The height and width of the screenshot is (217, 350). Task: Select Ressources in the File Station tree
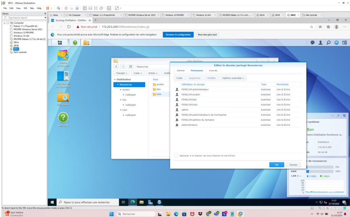pyautogui.click(x=129, y=85)
